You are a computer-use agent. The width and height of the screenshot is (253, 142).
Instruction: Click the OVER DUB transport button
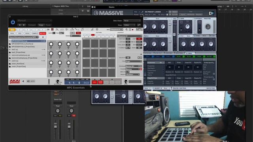click(100, 82)
